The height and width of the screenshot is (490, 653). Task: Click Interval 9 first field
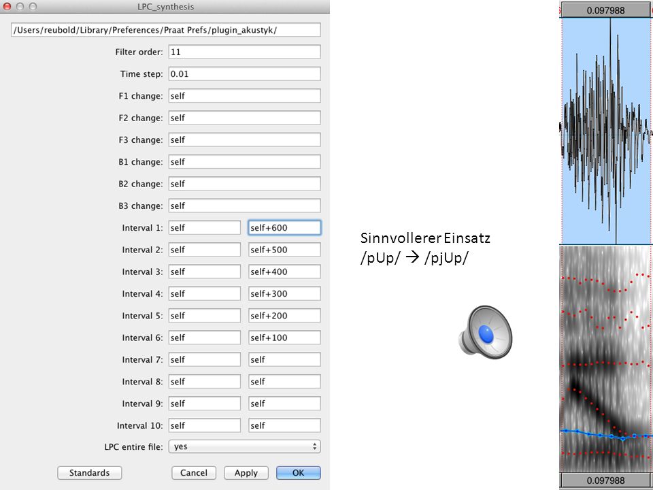tap(205, 404)
